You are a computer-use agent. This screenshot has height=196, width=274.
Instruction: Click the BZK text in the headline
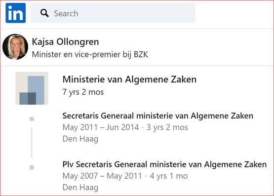[x=141, y=54]
